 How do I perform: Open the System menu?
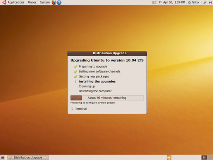tap(45, 2)
